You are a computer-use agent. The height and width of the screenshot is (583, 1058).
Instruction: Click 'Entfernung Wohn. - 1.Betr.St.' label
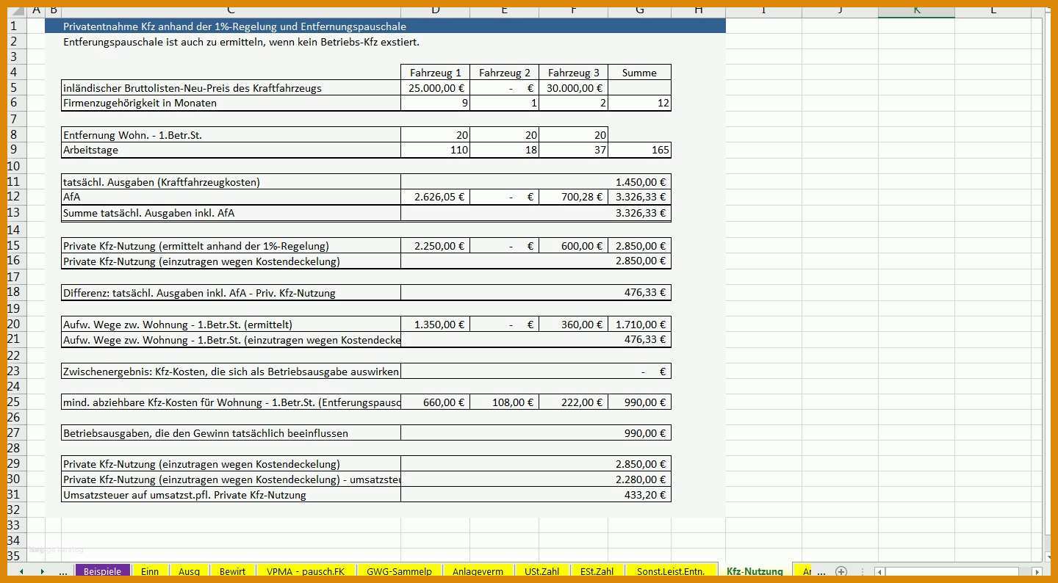pos(231,135)
